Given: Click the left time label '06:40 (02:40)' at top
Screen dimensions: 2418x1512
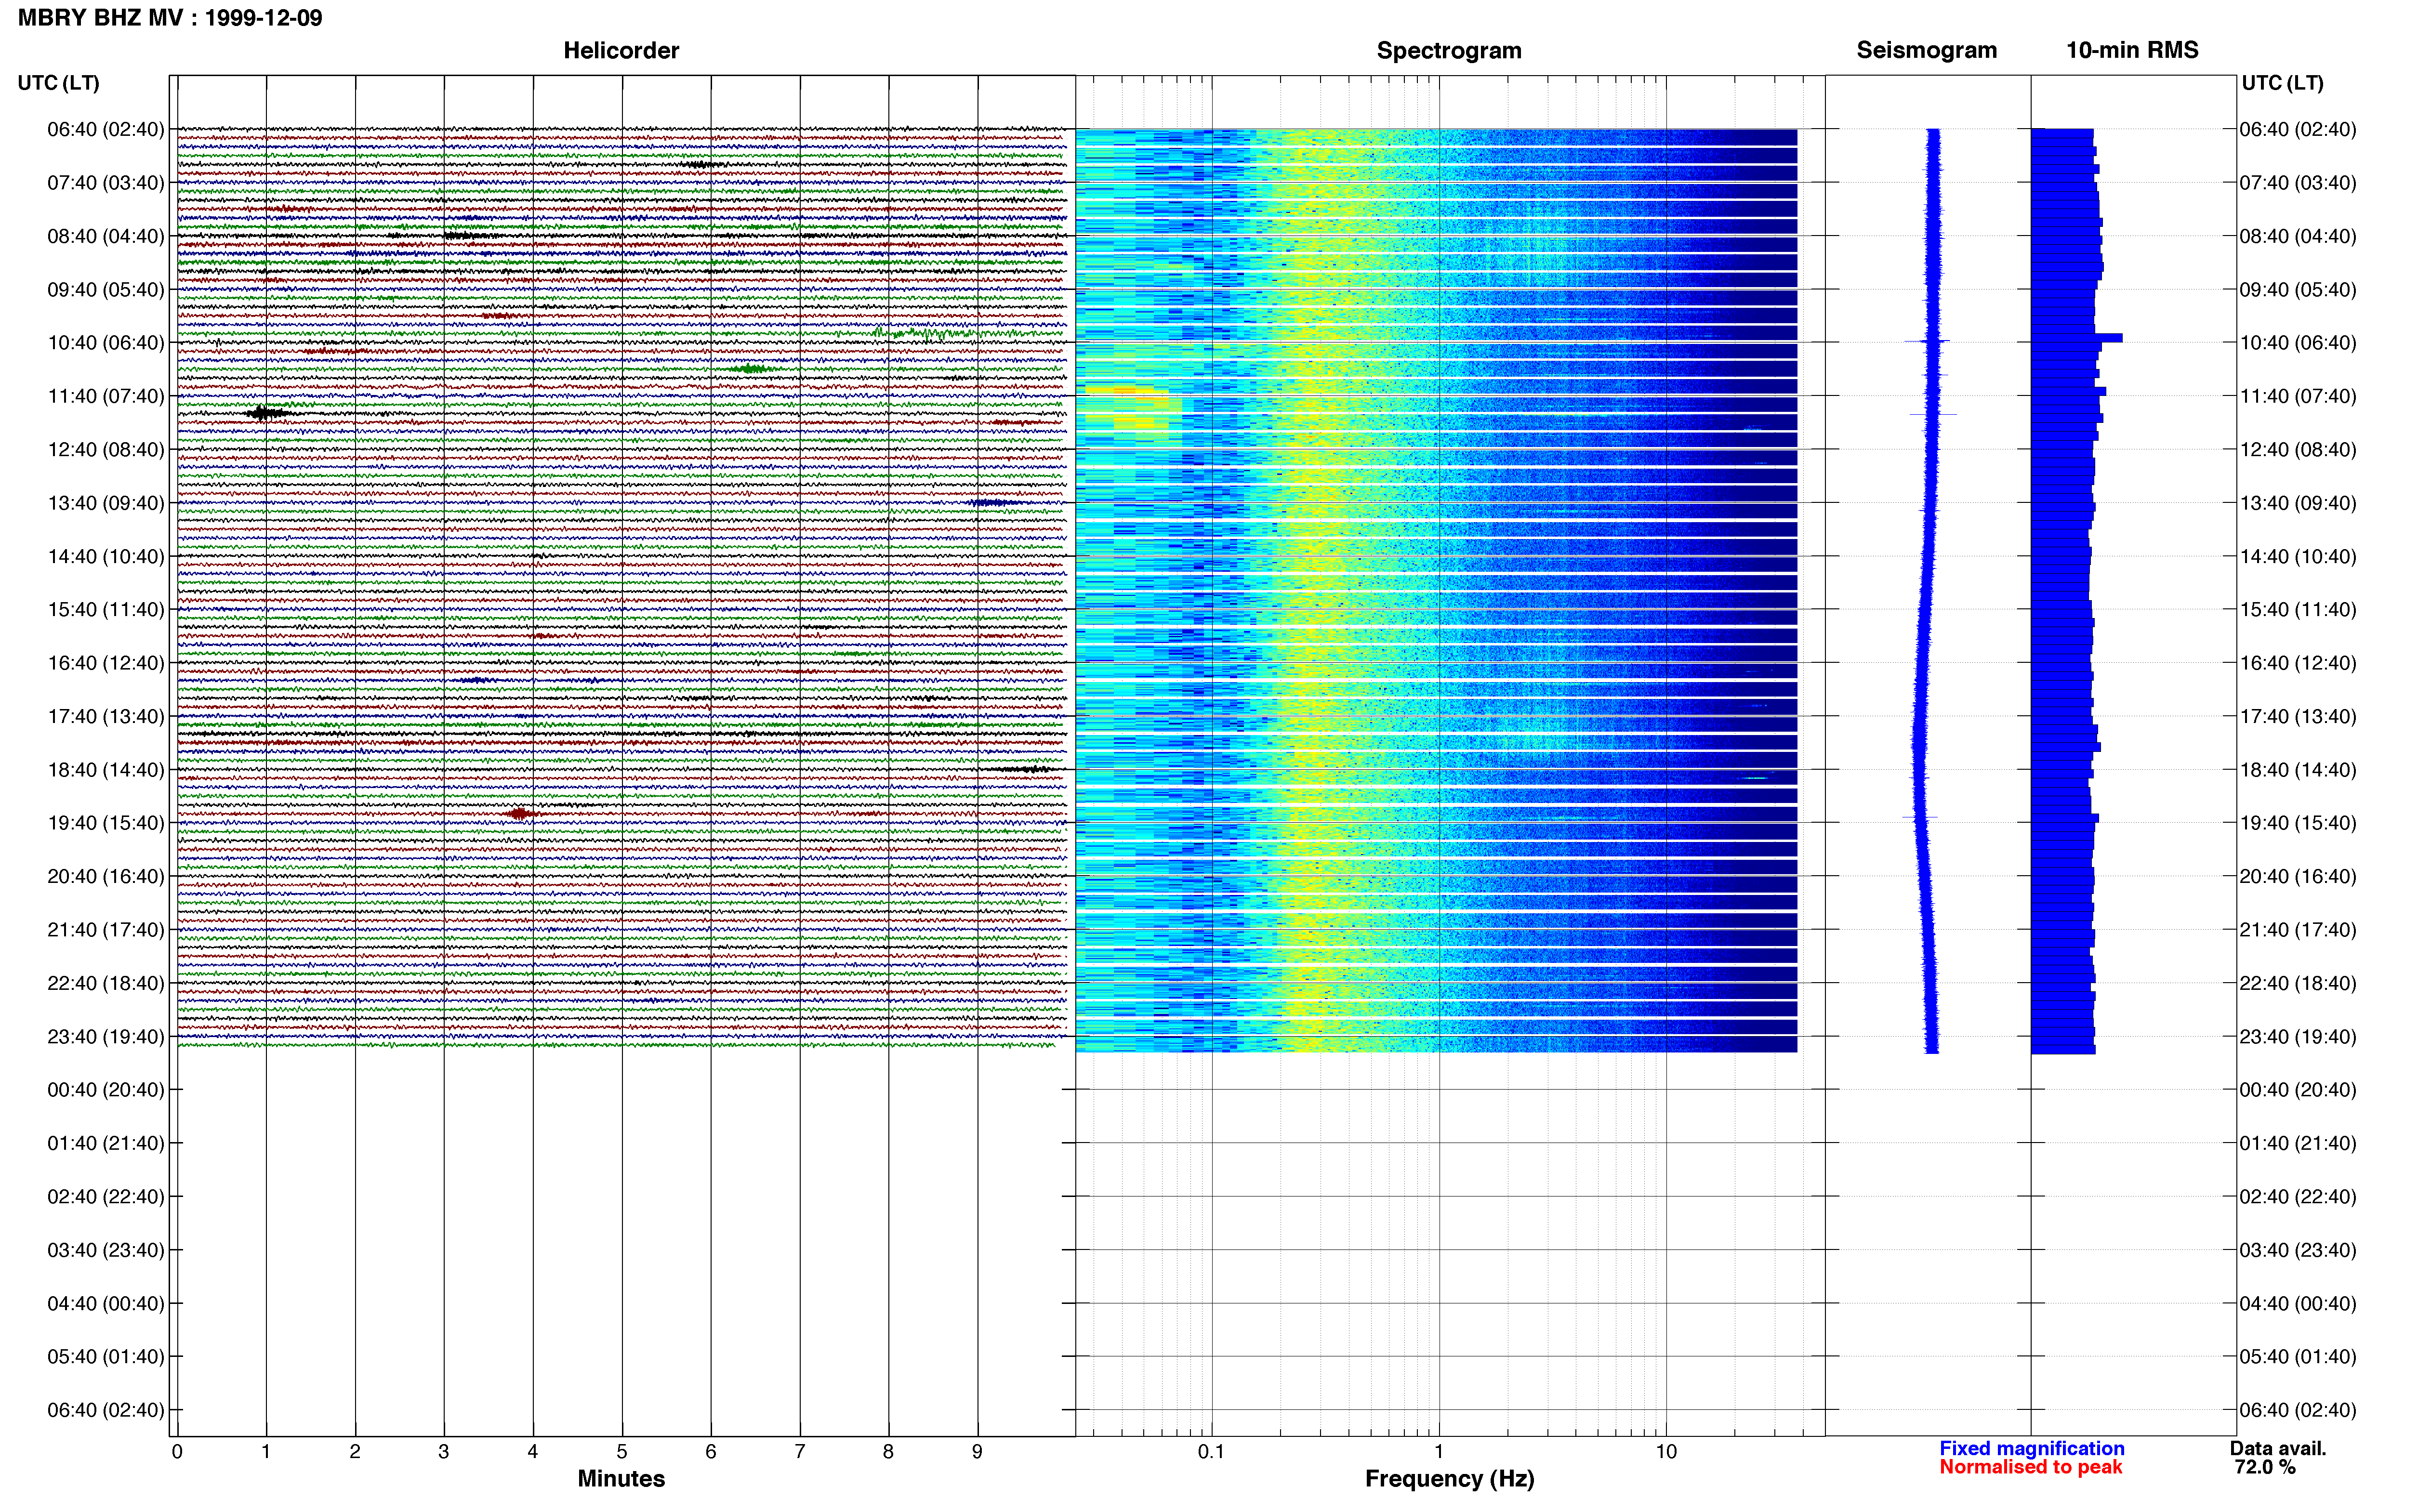Looking at the screenshot, I should pos(106,129).
